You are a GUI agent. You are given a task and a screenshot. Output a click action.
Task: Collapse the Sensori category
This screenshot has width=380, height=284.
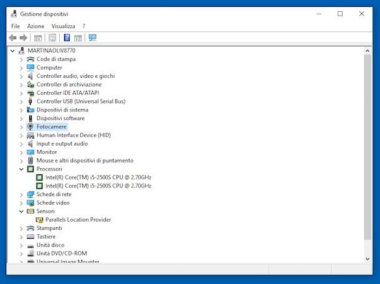21,211
